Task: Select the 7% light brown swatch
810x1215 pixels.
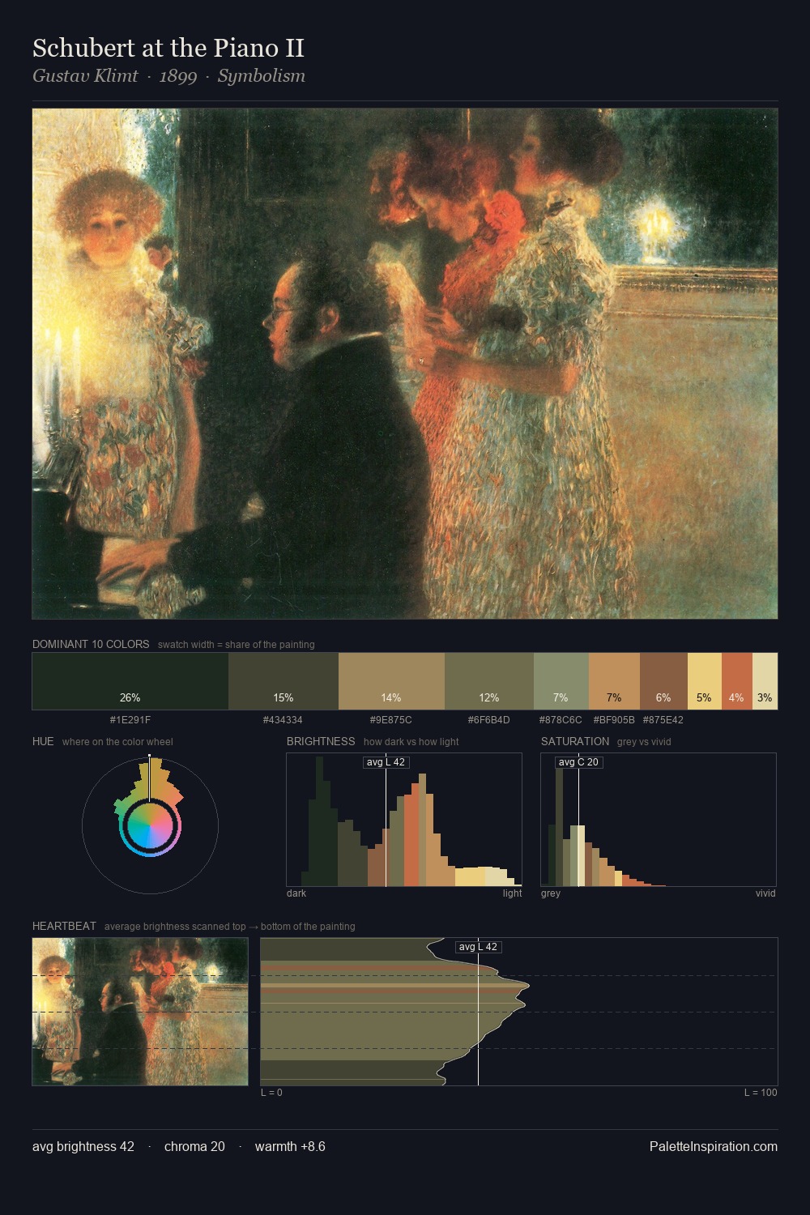Action: coord(614,681)
